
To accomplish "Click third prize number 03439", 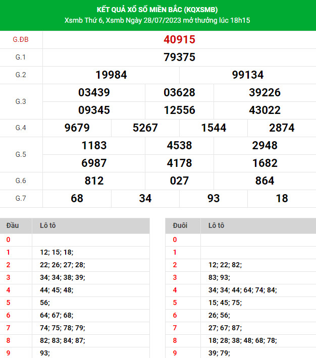I will click(94, 92).
